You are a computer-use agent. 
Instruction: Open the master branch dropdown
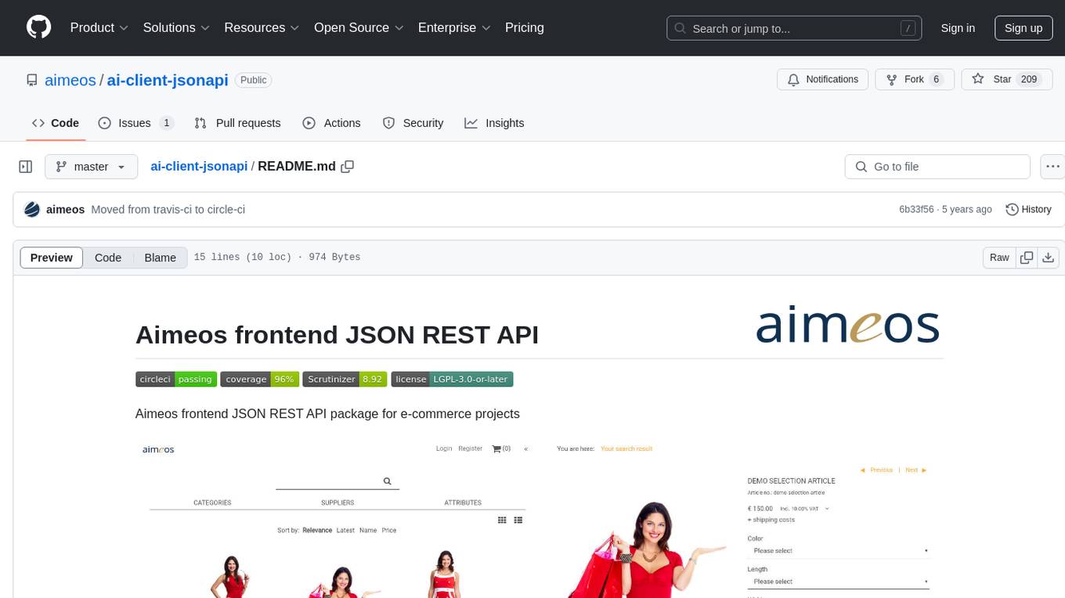click(92, 167)
